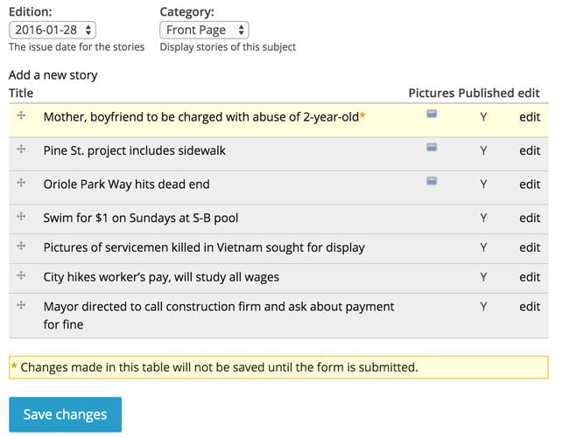Open the Edition date dropdown
Screen dimensions: 563x437
click(x=53, y=30)
